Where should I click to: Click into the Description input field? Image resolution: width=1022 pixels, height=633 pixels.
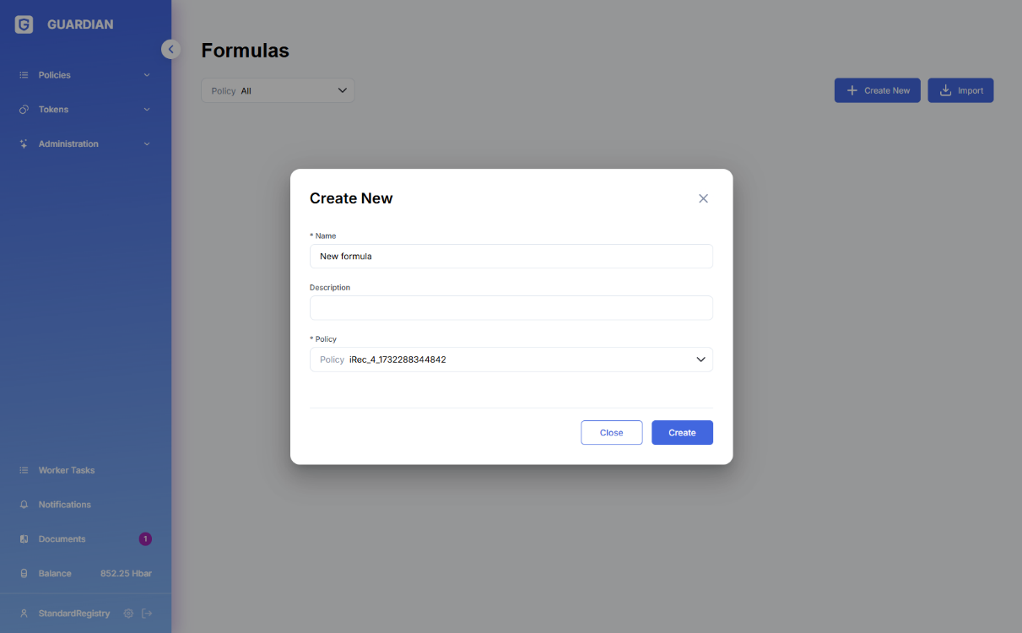pos(511,308)
